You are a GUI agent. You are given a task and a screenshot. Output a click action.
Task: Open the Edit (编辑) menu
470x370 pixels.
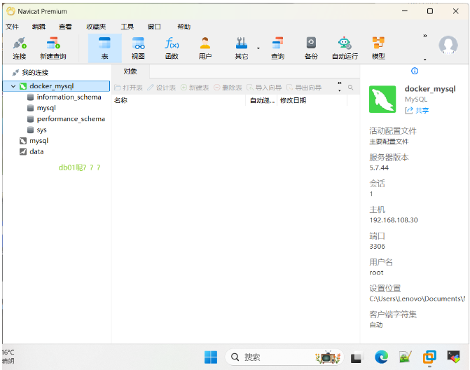[39, 27]
